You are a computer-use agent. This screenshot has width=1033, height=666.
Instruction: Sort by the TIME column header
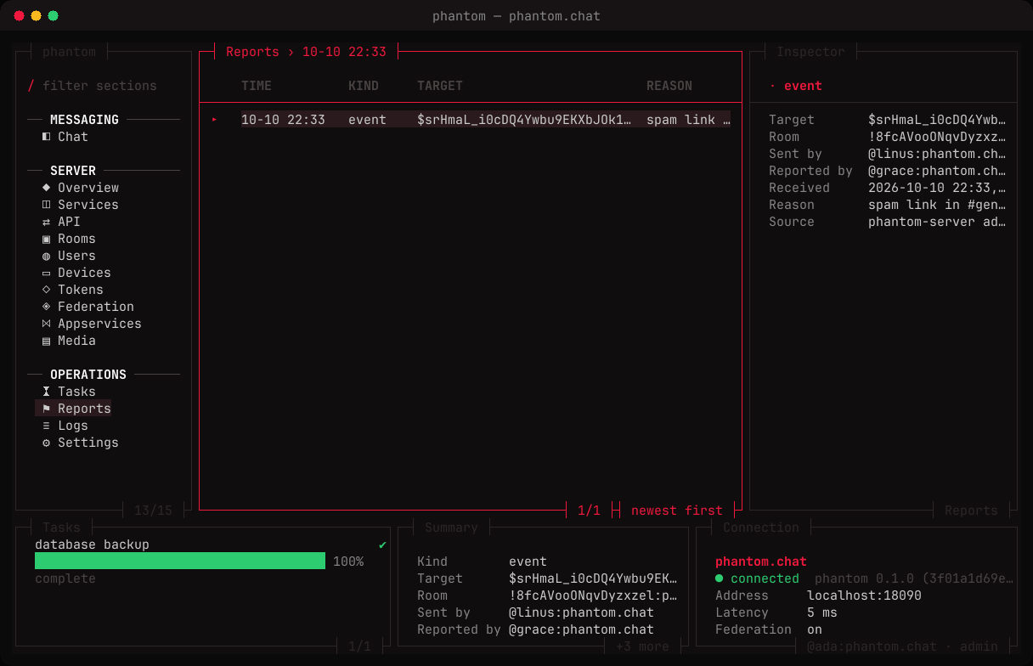click(257, 86)
